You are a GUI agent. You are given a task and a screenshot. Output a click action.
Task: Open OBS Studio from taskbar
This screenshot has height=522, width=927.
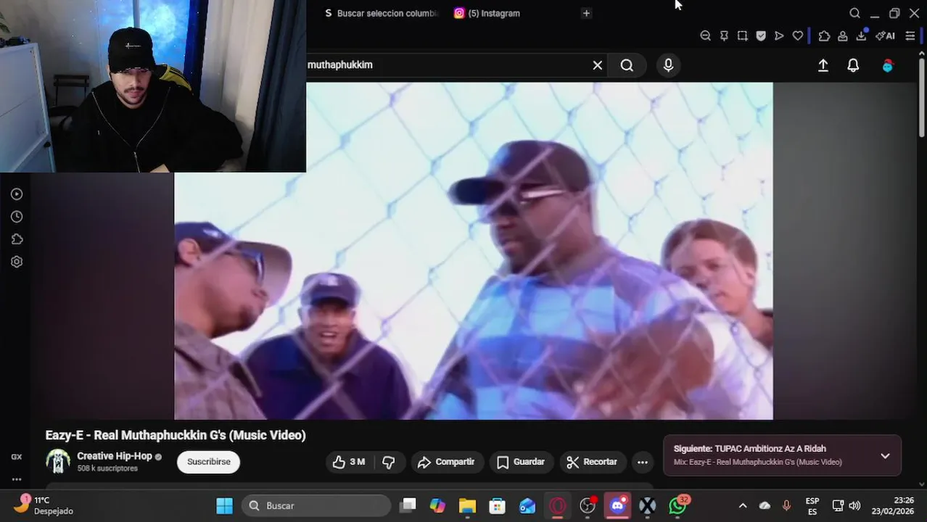588,505
